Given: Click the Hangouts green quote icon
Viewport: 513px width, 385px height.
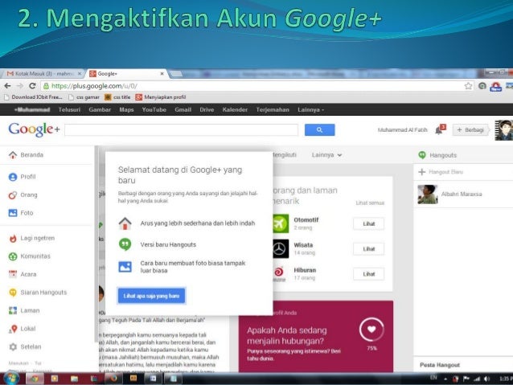Looking at the screenshot, I should (x=422, y=155).
